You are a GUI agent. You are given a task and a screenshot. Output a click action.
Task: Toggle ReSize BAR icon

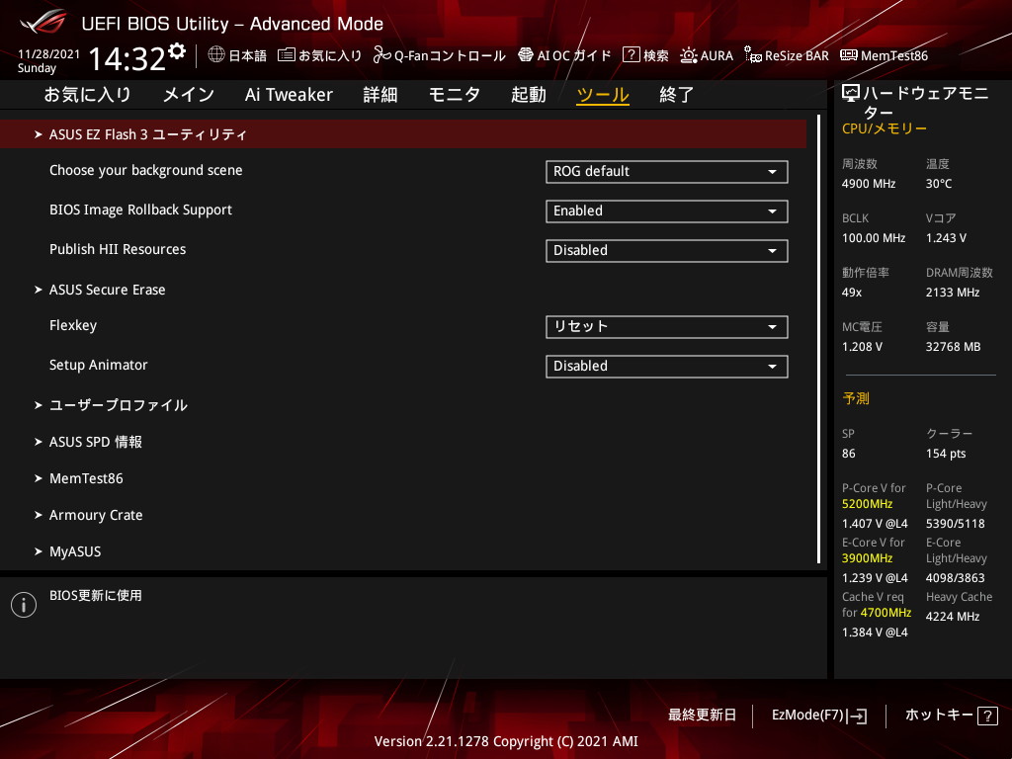(752, 55)
